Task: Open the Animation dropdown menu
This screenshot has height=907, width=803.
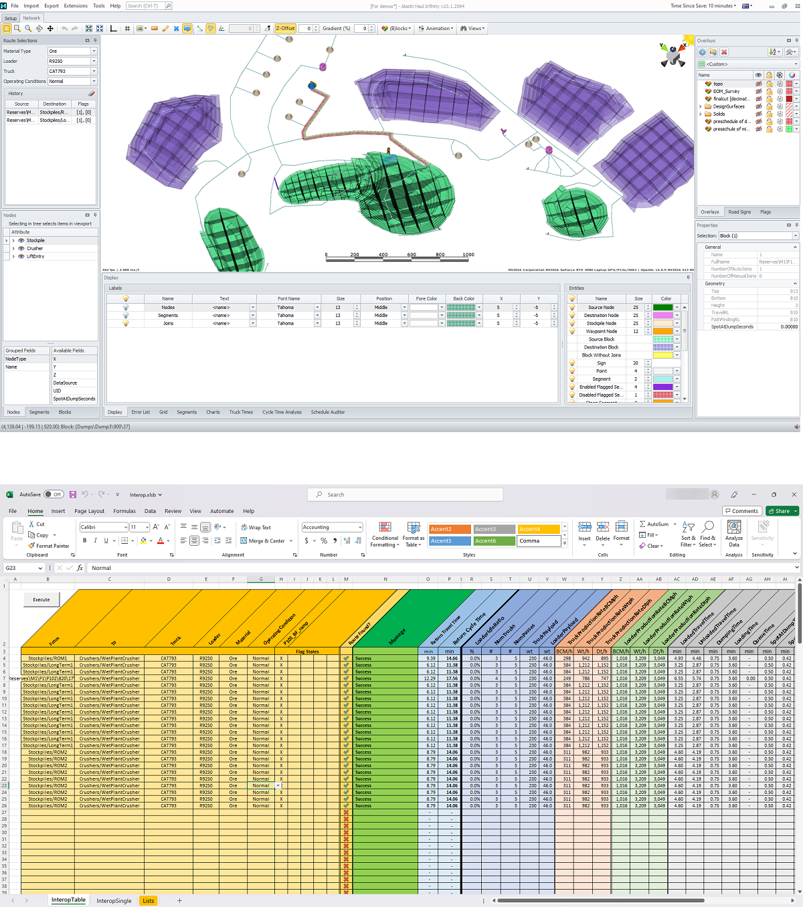Action: coord(436,29)
